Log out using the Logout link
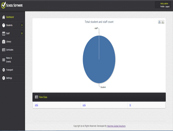 [x=168, y=6]
